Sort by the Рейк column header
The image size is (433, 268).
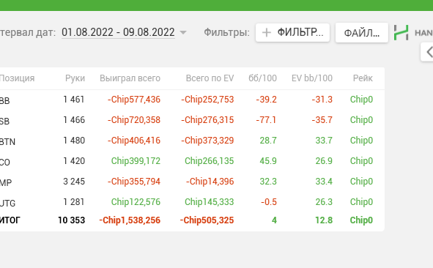click(363, 78)
